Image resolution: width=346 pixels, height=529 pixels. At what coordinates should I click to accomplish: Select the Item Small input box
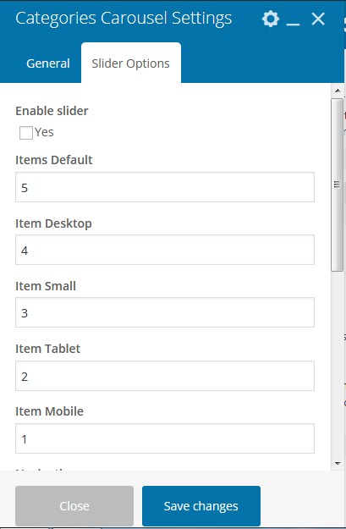pos(165,312)
